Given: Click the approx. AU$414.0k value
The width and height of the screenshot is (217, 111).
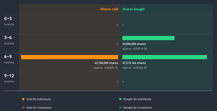Looking at the screenshot, I should [x=135, y=49].
